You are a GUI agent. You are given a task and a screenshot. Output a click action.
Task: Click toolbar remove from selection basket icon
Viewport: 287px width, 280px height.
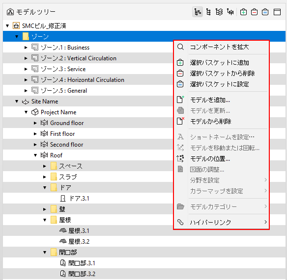coord(254,12)
